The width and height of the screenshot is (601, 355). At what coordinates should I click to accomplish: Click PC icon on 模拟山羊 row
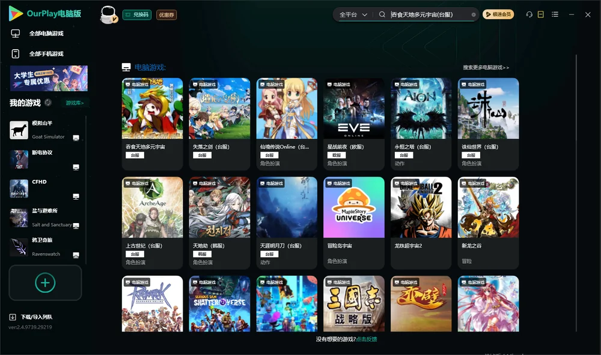[x=76, y=138]
